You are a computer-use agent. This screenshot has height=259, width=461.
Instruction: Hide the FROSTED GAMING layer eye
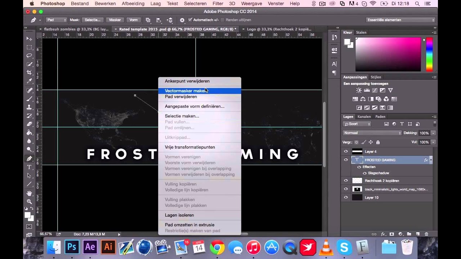pos(346,160)
